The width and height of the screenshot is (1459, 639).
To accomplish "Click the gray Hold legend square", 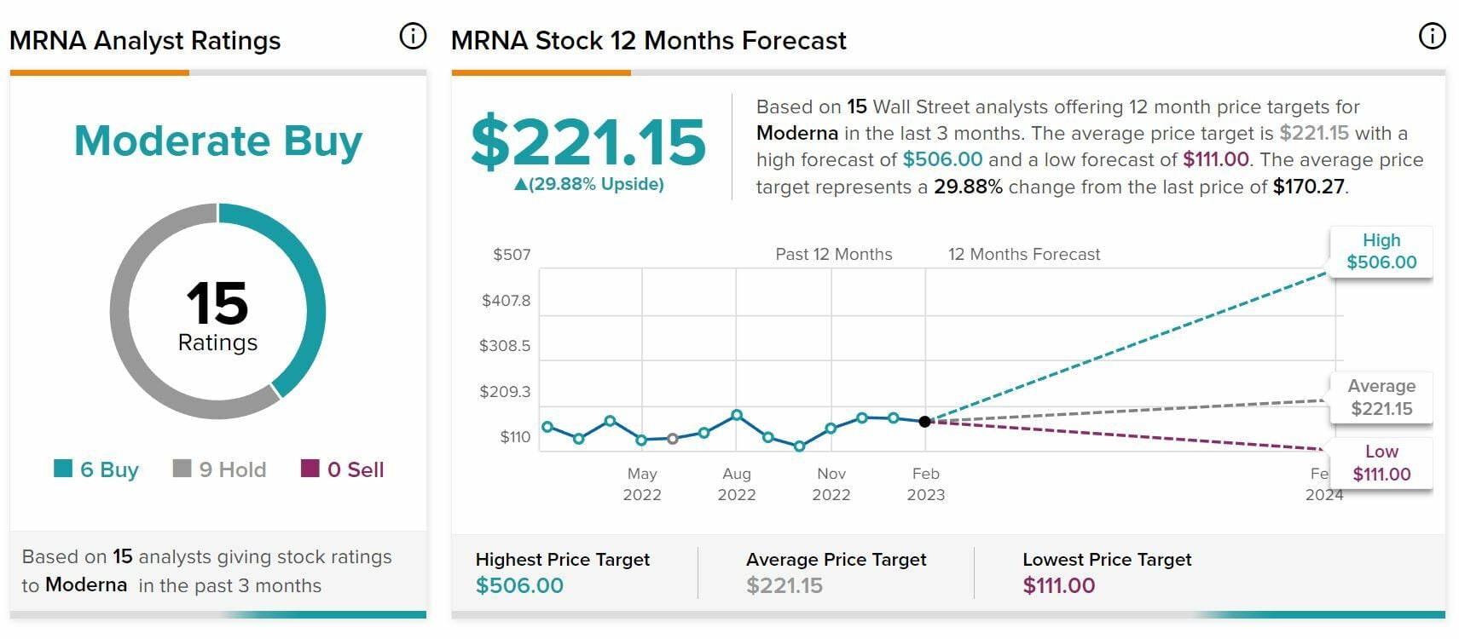I will coord(182,469).
